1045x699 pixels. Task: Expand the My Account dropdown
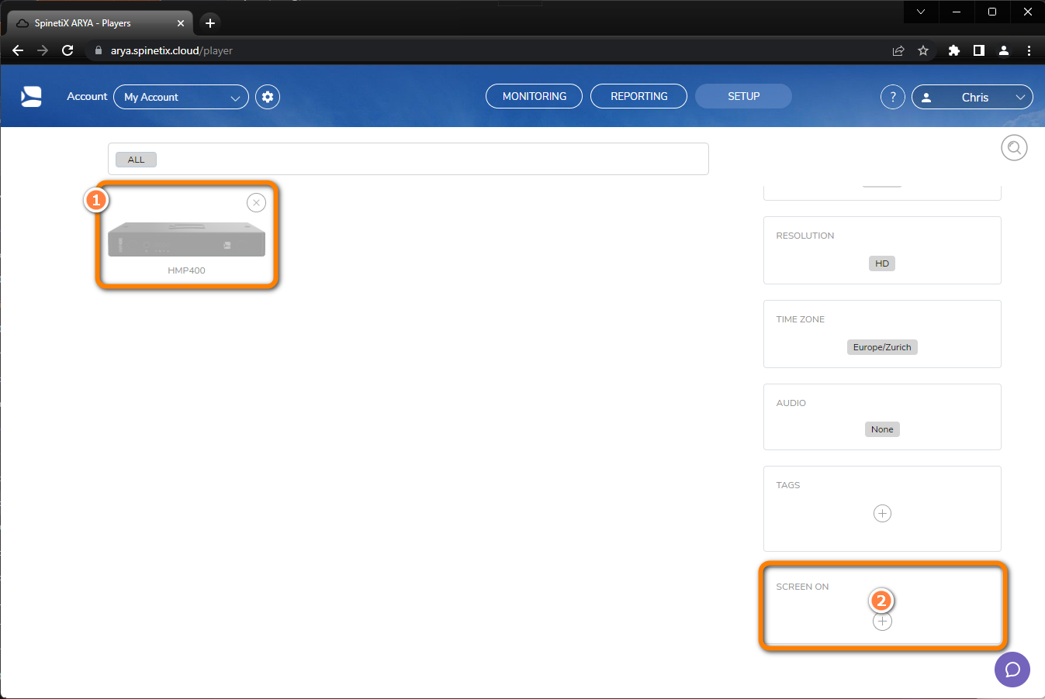tap(181, 97)
